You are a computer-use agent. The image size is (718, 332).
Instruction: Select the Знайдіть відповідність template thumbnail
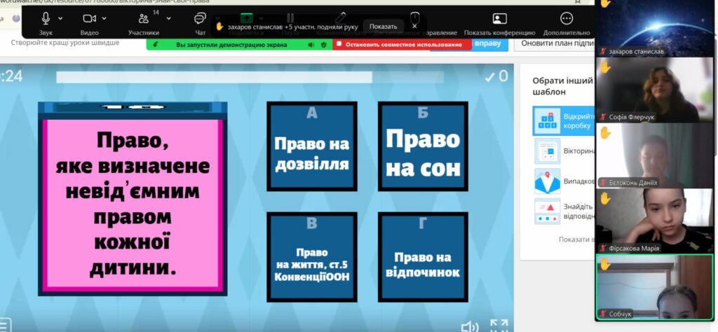[547, 212]
